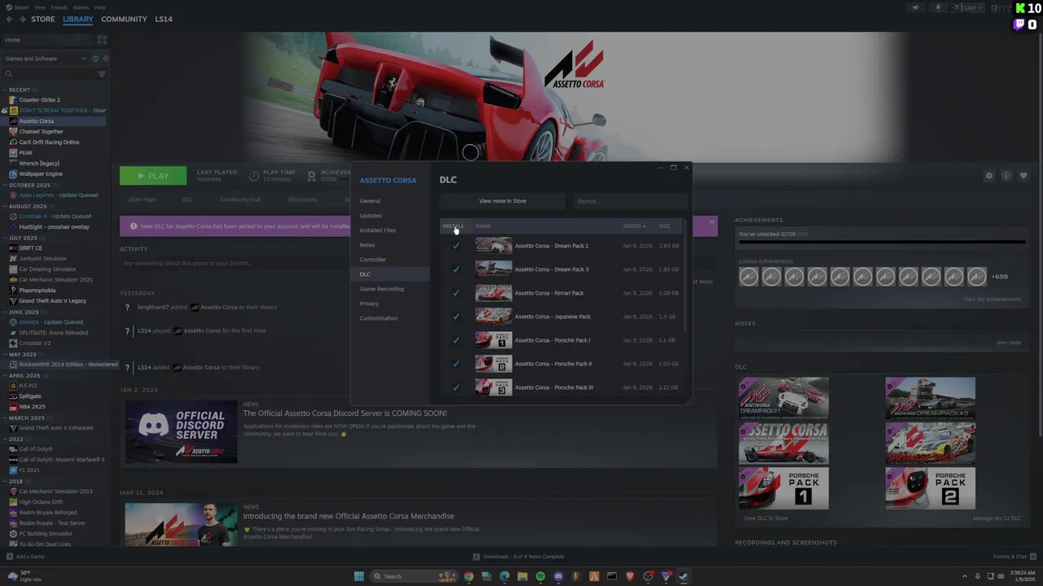Image resolution: width=1043 pixels, height=586 pixels.
Task: Click the Manage My 11 DLC link
Action: click(x=997, y=518)
